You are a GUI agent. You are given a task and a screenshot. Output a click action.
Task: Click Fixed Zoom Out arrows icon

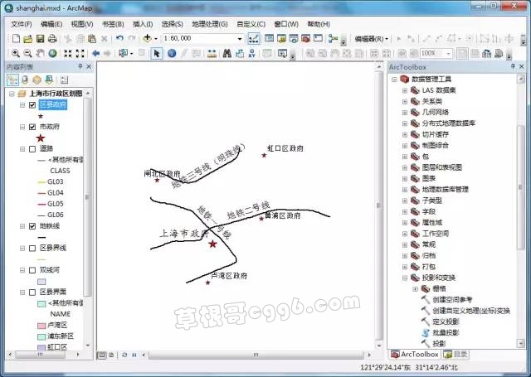[80, 53]
